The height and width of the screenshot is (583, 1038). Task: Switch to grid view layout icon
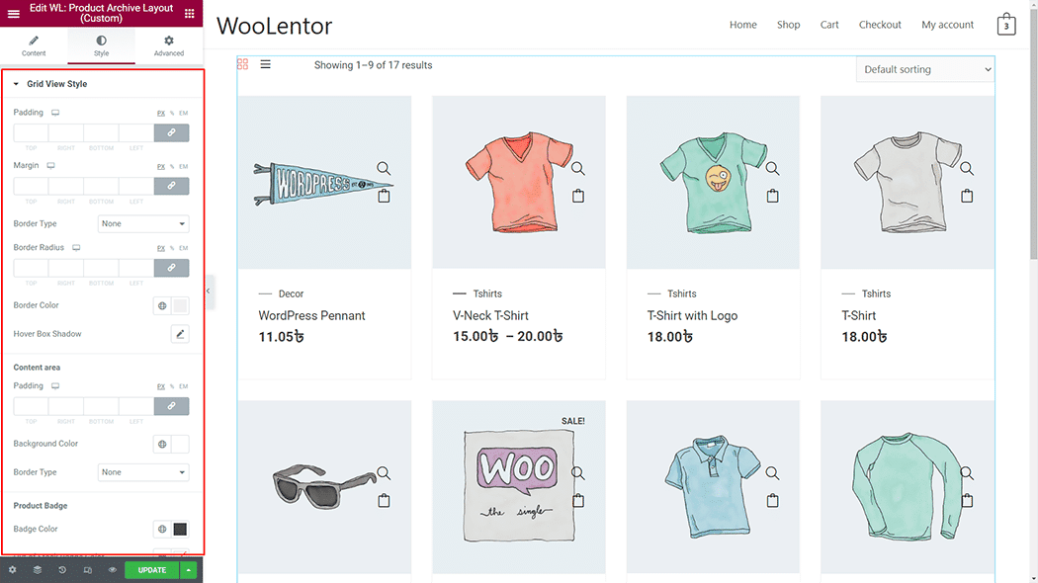[243, 64]
